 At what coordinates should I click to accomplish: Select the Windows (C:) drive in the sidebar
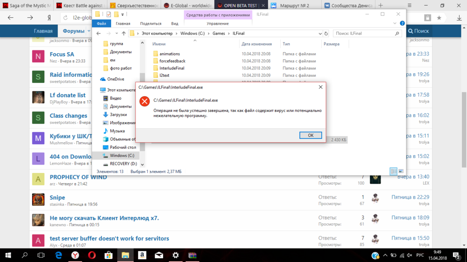pyautogui.click(x=121, y=155)
